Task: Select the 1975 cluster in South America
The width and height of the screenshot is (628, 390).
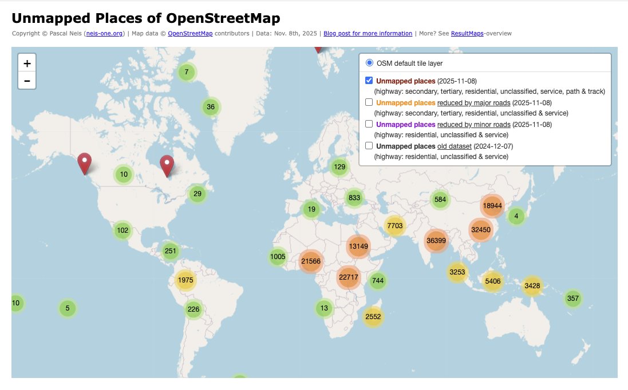Action: tap(185, 280)
